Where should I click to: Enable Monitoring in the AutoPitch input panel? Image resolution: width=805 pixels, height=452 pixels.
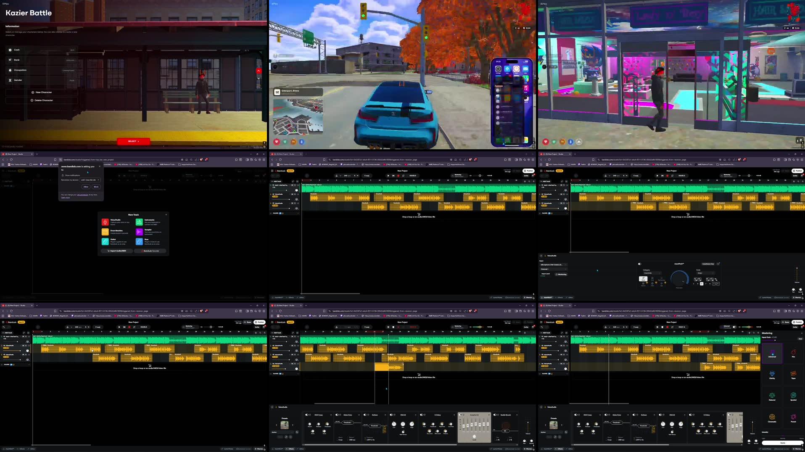click(561, 274)
